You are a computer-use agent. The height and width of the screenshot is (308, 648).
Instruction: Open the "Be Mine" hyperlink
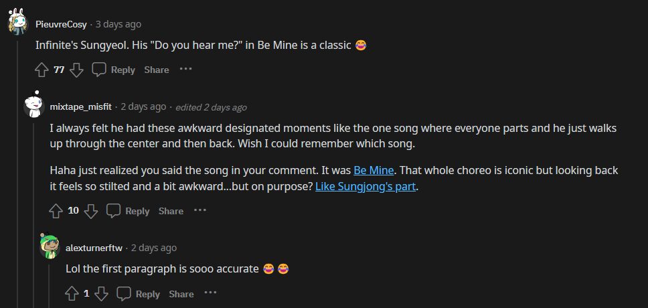click(x=374, y=171)
